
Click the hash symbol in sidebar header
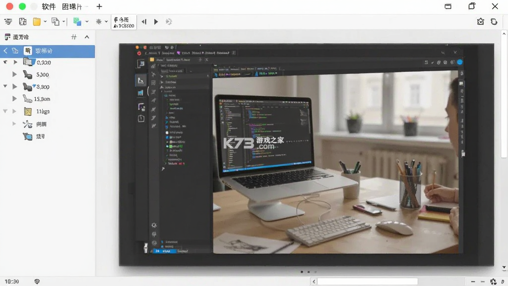click(74, 37)
